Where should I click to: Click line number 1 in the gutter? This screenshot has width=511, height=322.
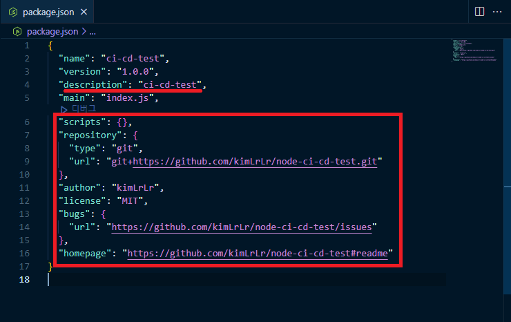coord(27,46)
